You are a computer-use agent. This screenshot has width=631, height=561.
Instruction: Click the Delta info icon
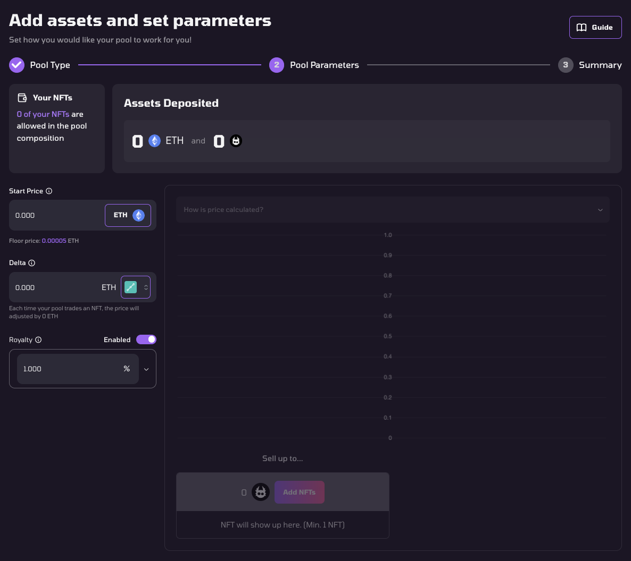tap(32, 263)
